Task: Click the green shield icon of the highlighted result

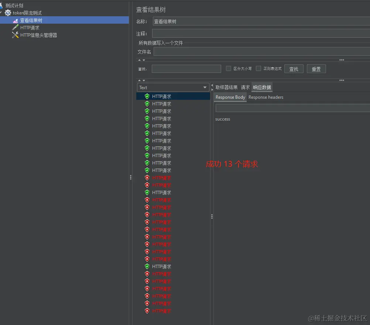Action: point(147,96)
